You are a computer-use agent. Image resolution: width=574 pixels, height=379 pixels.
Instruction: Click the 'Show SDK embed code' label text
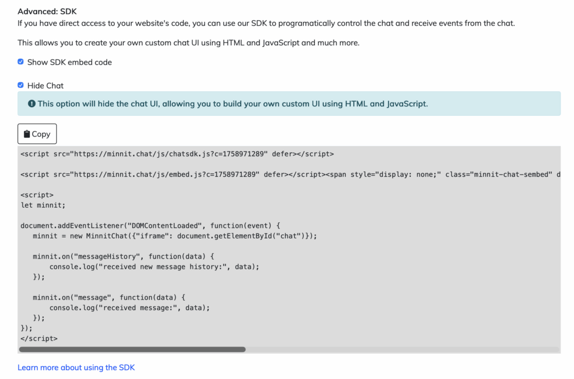(x=70, y=62)
